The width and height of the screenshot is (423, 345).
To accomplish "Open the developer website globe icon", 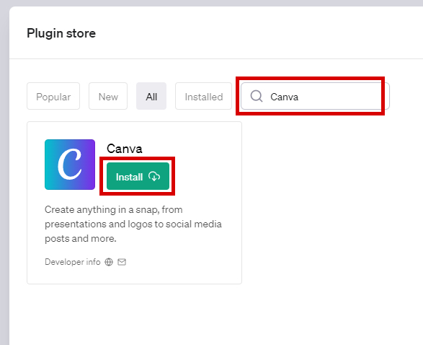I will point(109,262).
